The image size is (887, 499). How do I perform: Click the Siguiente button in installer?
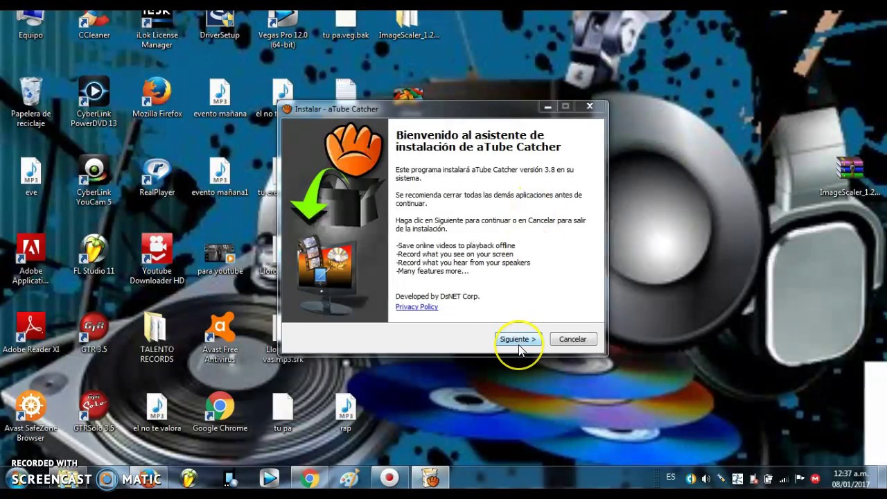point(518,340)
